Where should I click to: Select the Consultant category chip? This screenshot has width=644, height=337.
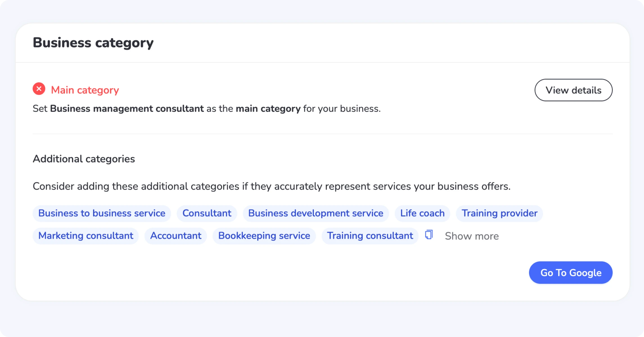point(207,213)
